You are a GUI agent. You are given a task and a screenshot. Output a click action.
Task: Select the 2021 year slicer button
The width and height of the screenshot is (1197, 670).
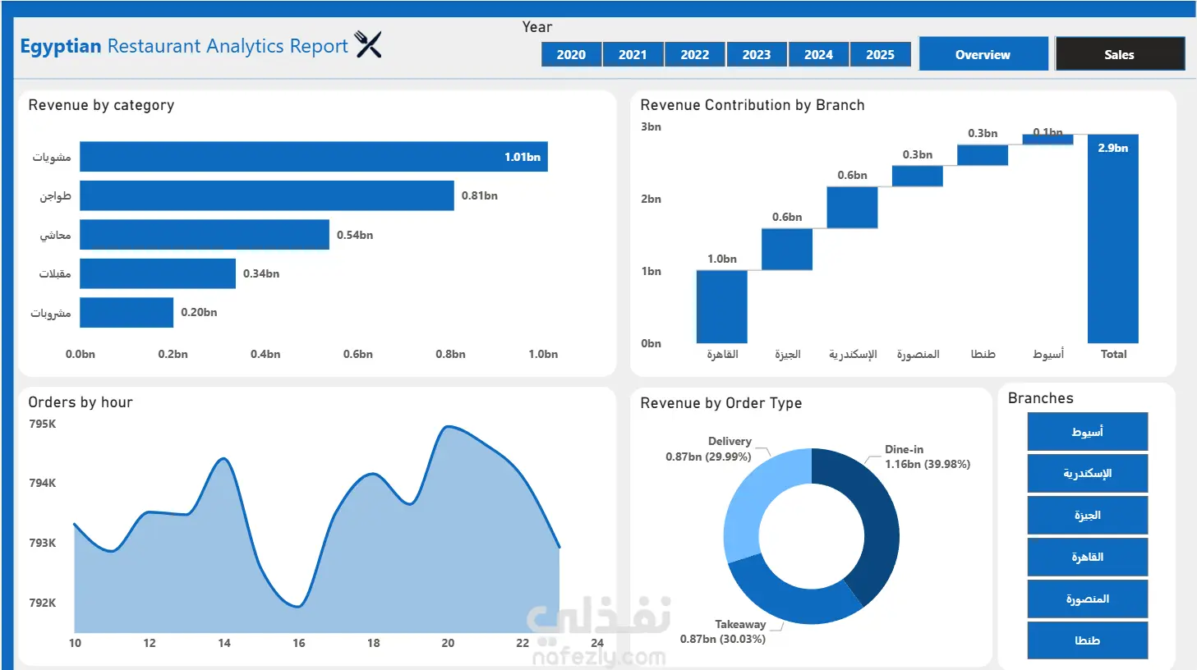(x=633, y=55)
